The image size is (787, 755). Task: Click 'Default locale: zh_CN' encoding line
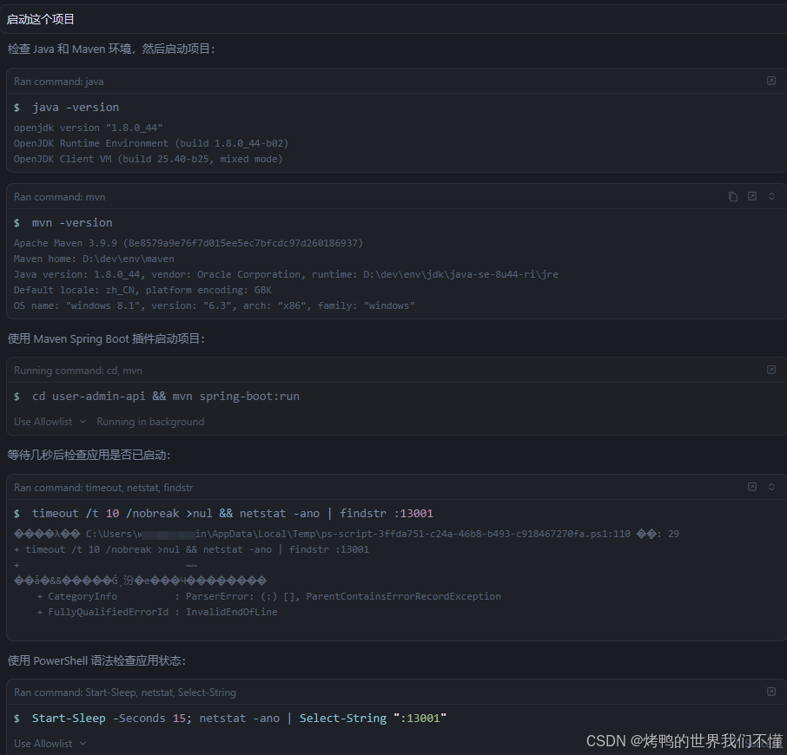coord(142,290)
